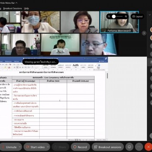Turn on camera with Start video

[35, 147]
